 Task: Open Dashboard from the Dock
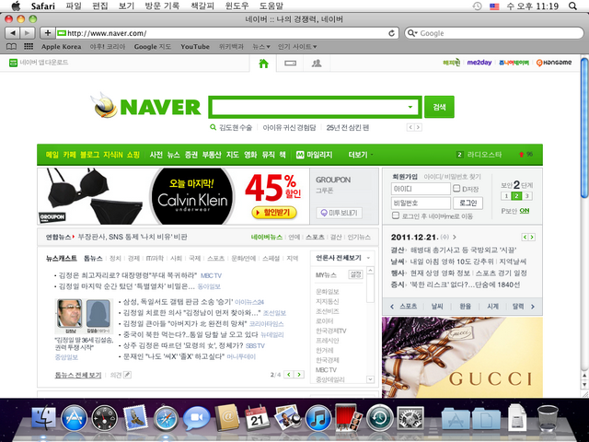(x=104, y=418)
